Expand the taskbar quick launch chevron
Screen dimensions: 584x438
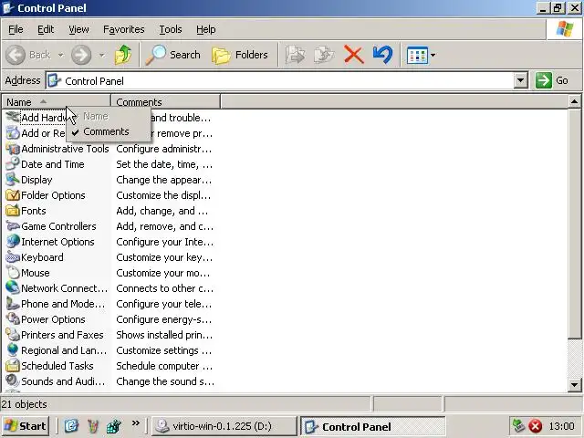(136, 423)
